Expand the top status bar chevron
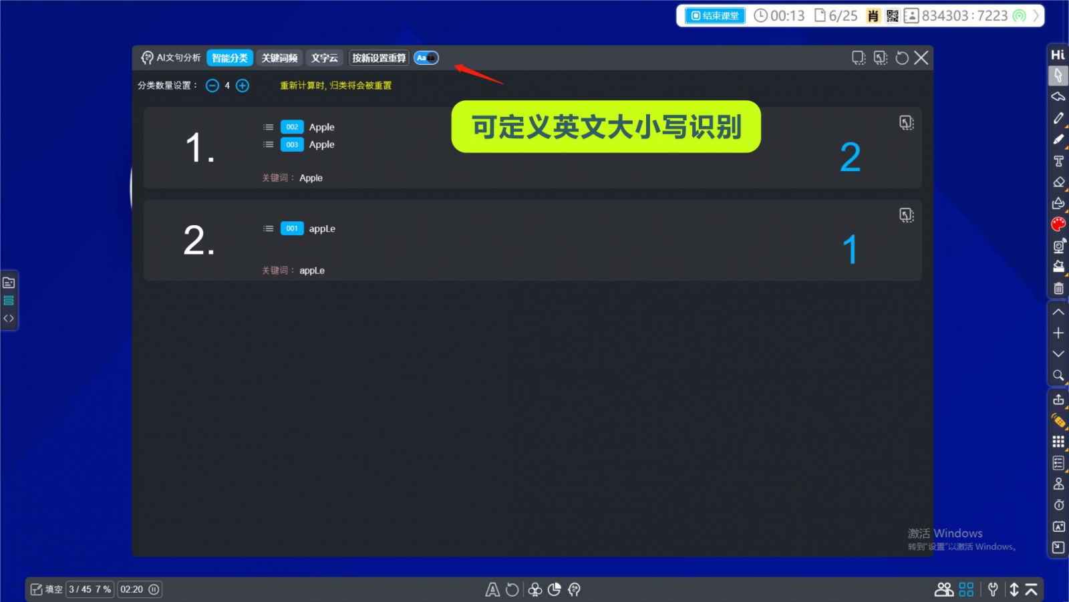1069x602 pixels. [x=1036, y=15]
